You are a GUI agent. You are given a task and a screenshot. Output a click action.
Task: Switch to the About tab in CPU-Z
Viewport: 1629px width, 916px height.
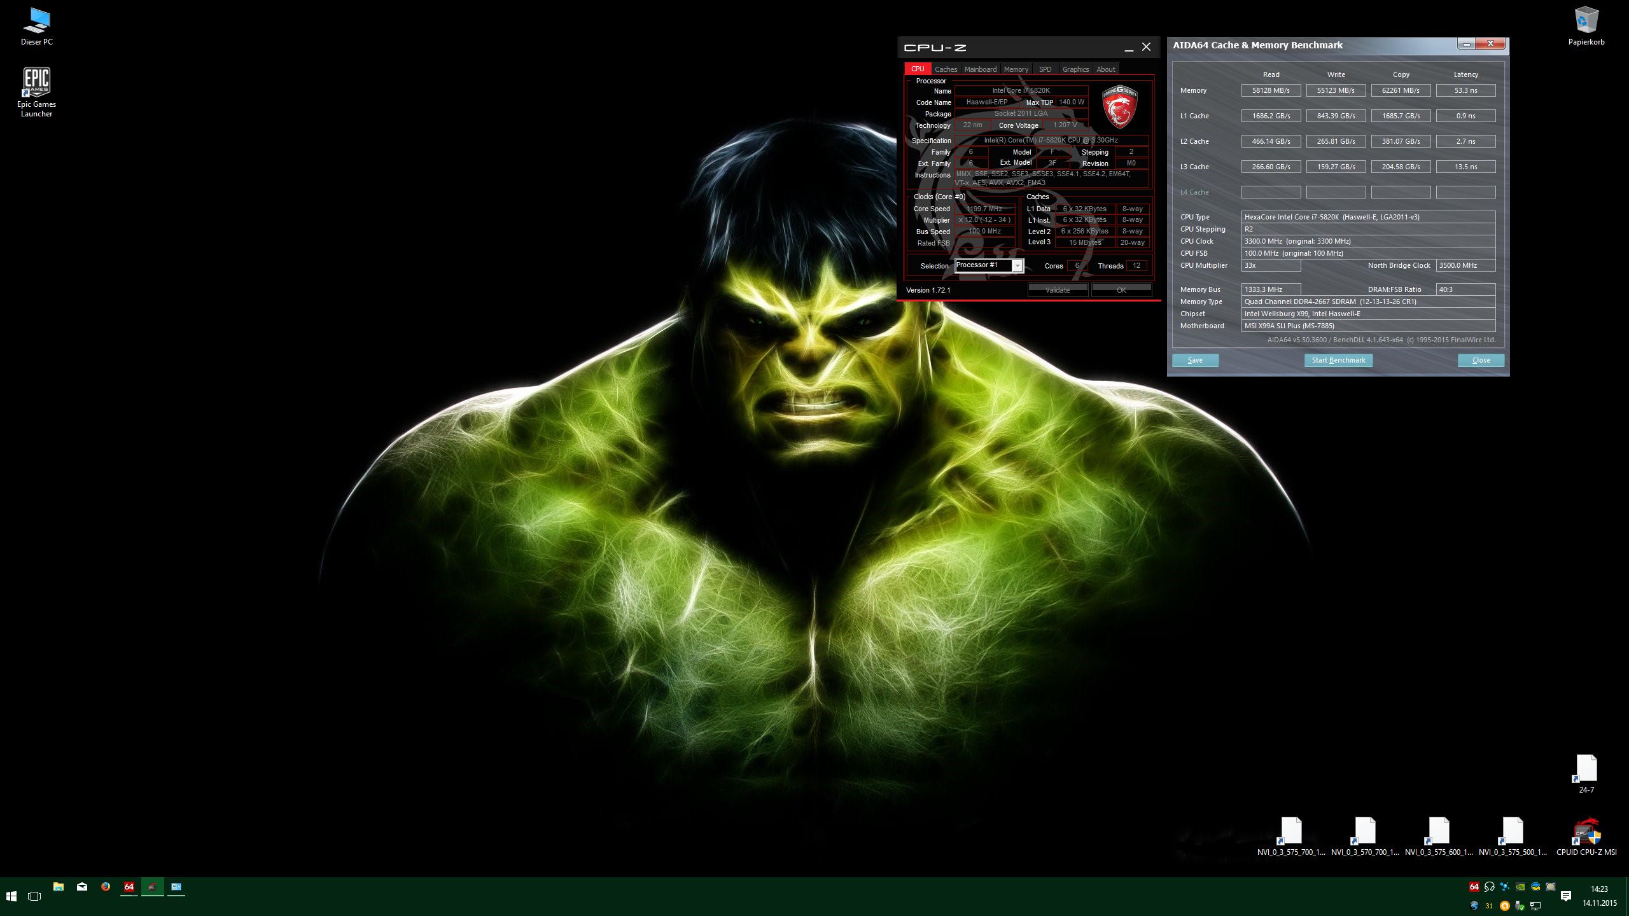coord(1106,69)
